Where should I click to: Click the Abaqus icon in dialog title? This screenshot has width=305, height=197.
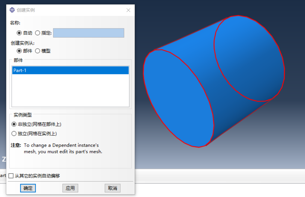(12, 10)
